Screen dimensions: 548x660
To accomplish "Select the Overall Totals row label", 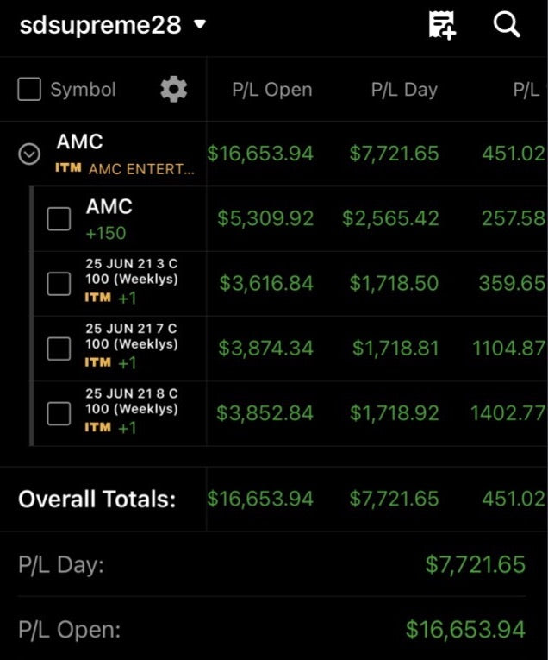I will coord(97,500).
